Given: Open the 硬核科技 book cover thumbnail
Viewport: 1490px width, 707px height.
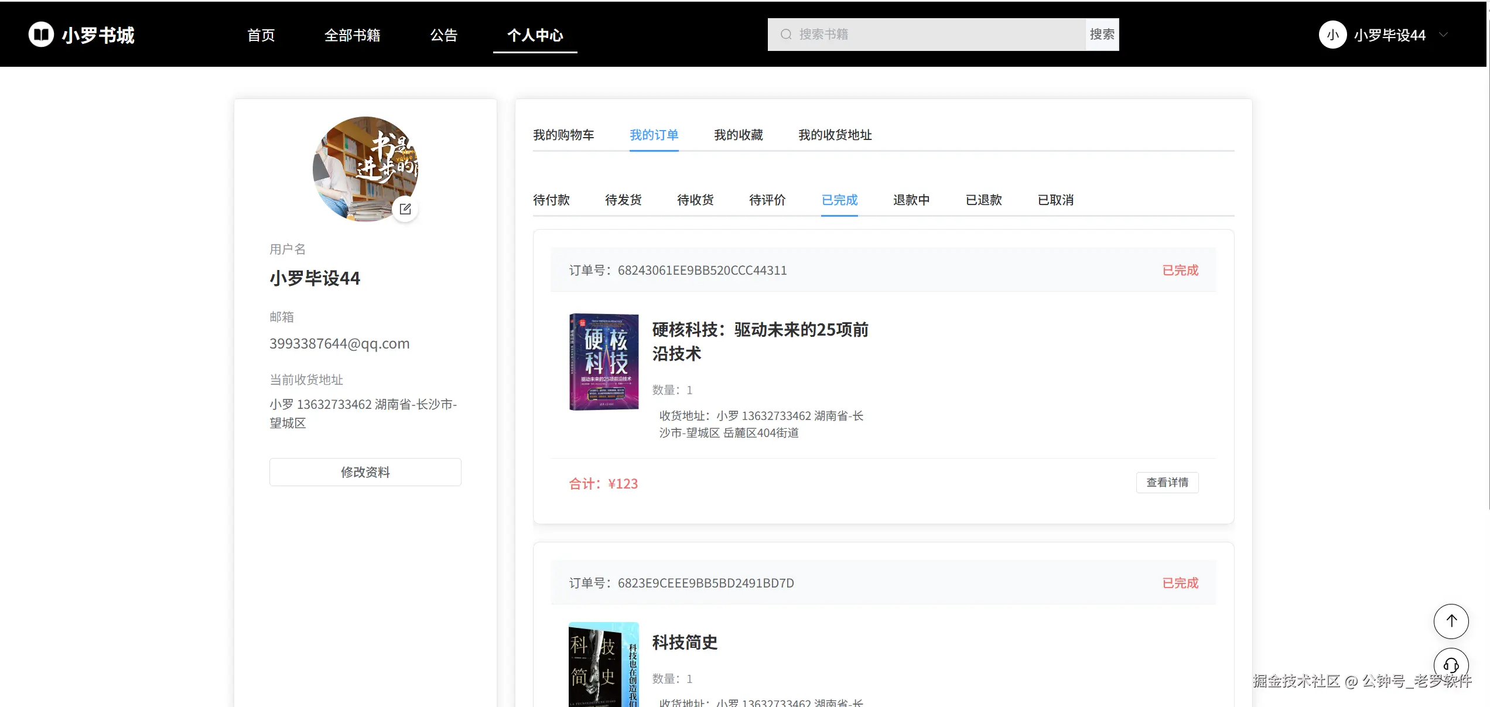Looking at the screenshot, I should pyautogui.click(x=604, y=361).
